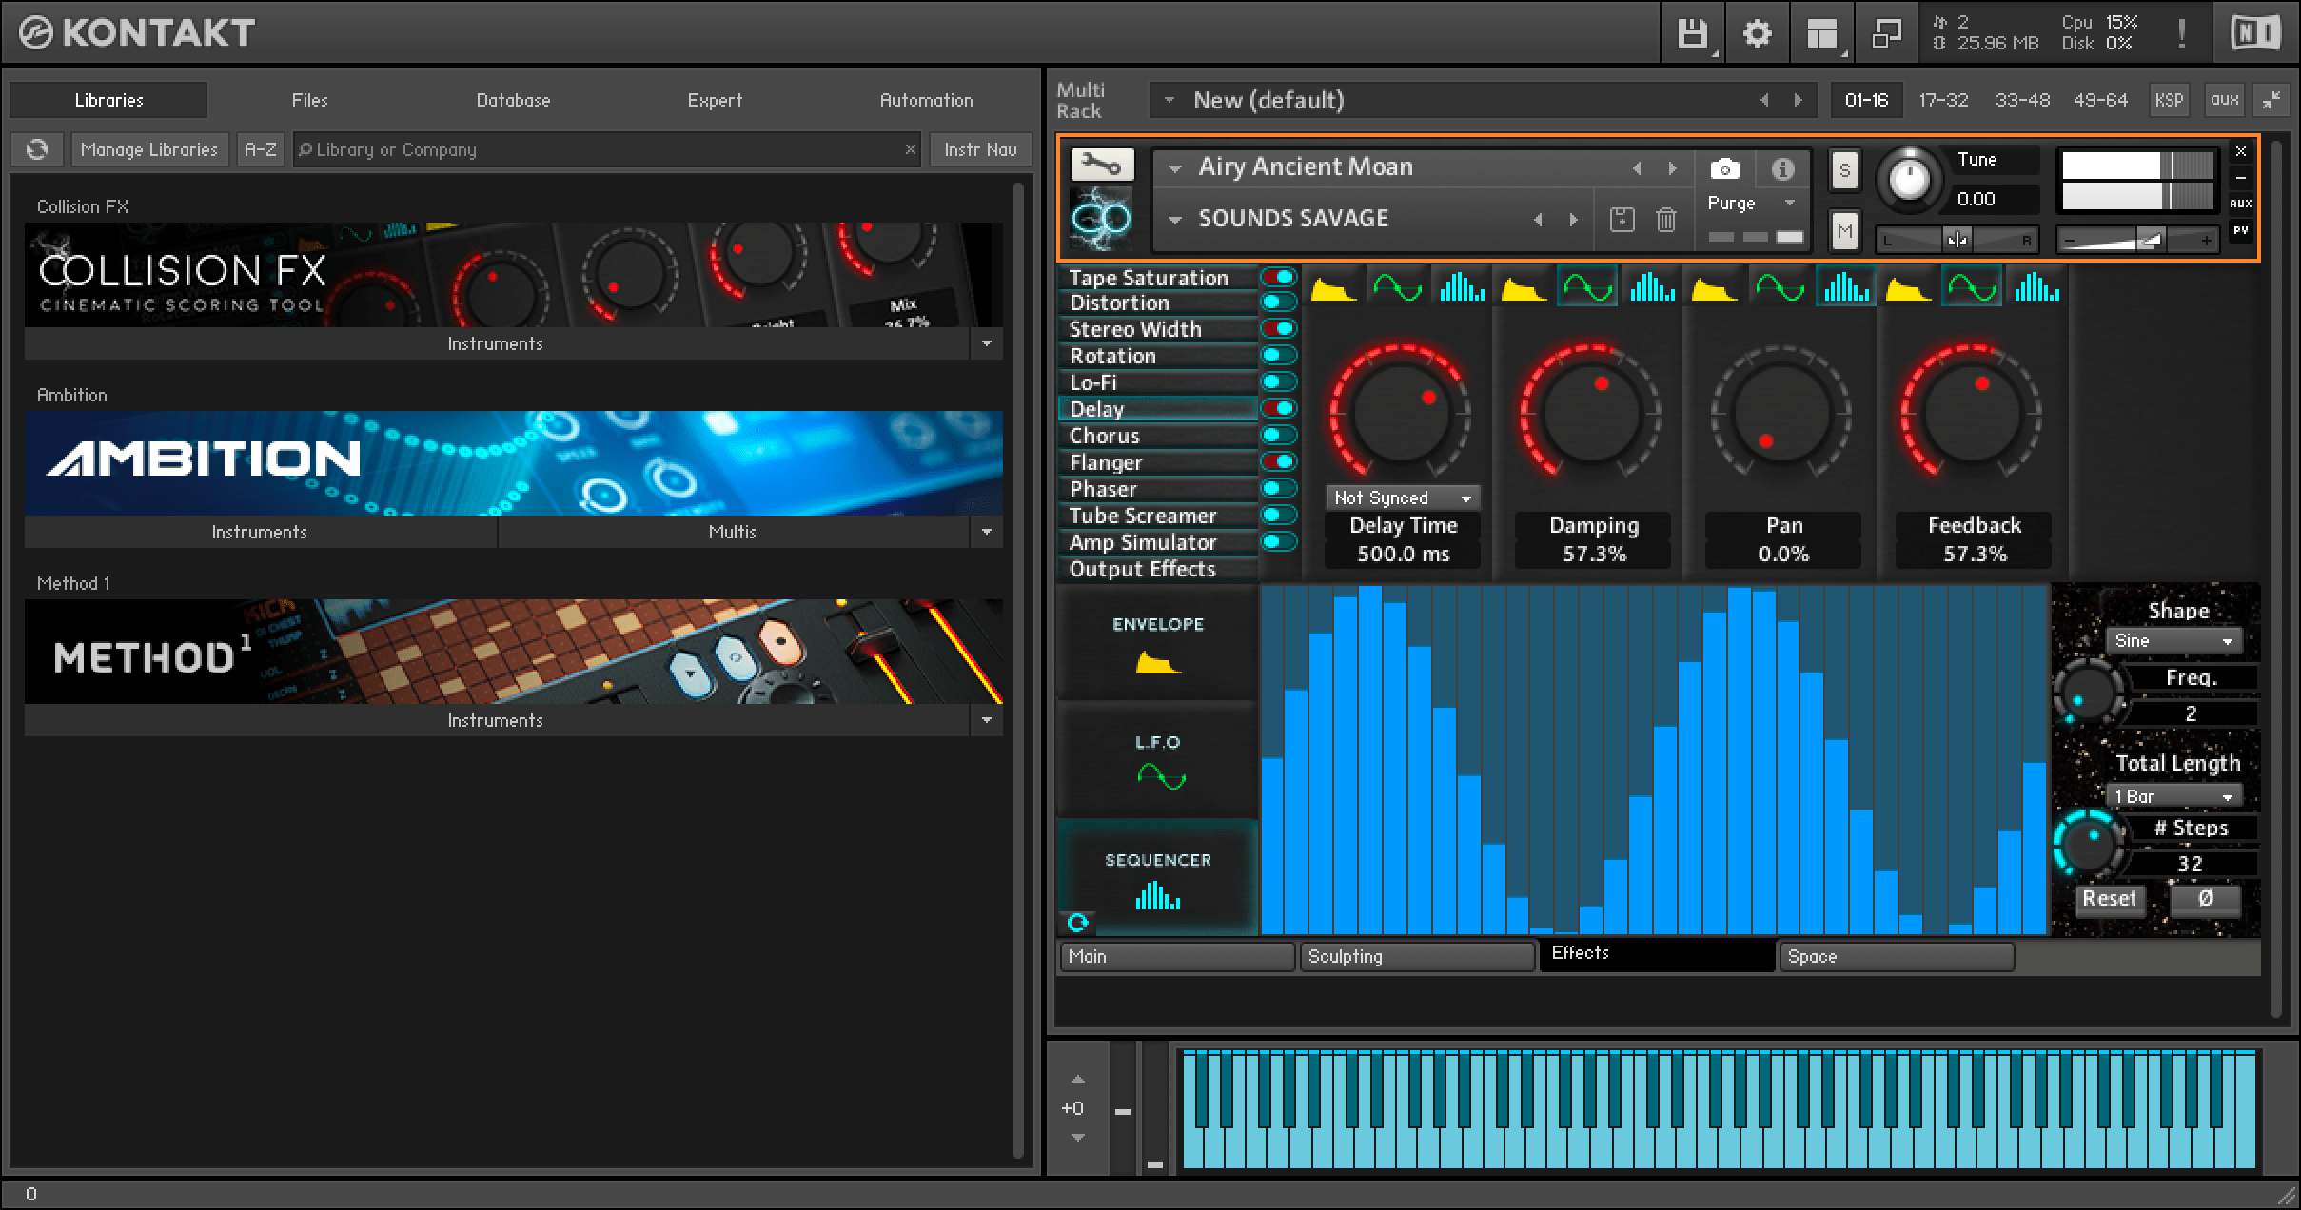The width and height of the screenshot is (2301, 1210).
Task: Click the Collision FX library banner
Action: [x=513, y=275]
